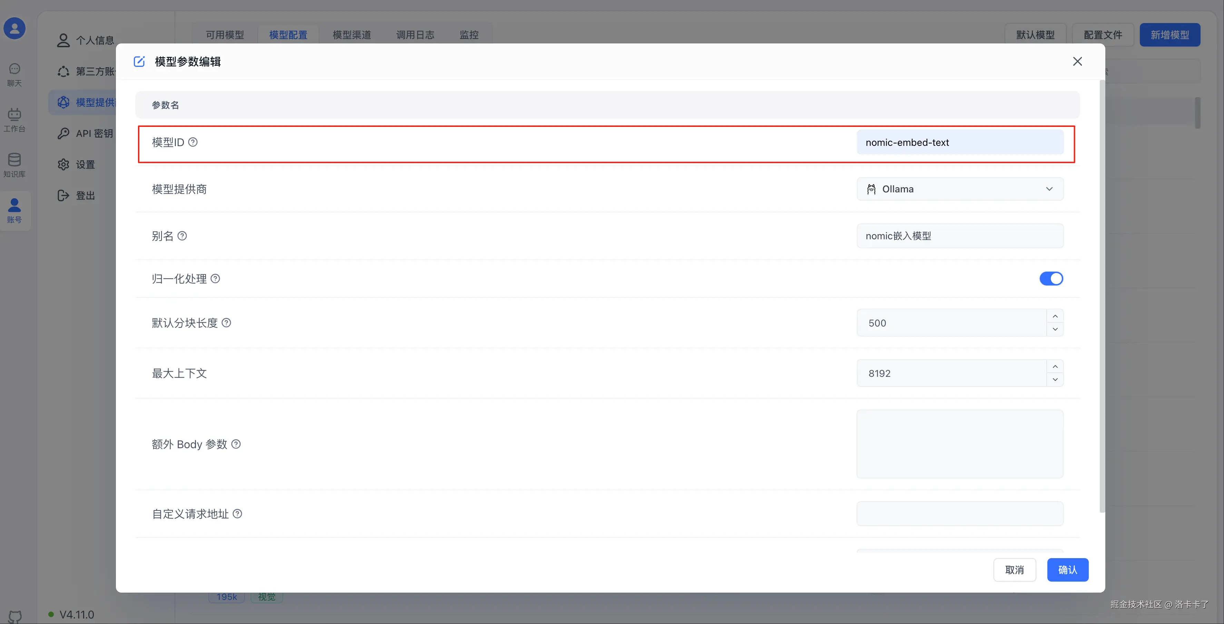This screenshot has width=1224, height=624.
Task: Click the help icon next to 模型ID
Action: click(193, 142)
